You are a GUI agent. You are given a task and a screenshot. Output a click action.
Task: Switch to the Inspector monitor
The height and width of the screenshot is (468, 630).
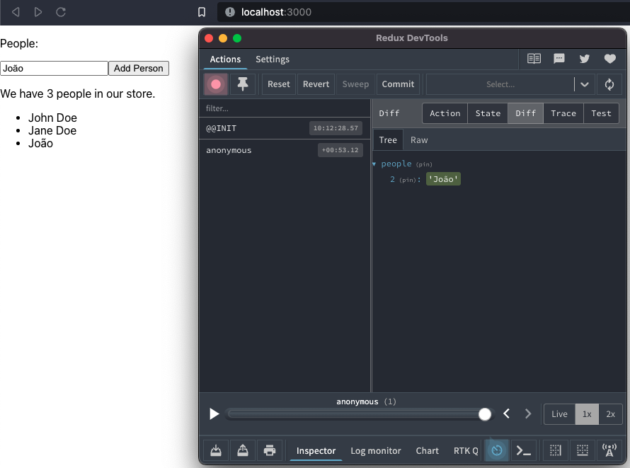pos(316,451)
